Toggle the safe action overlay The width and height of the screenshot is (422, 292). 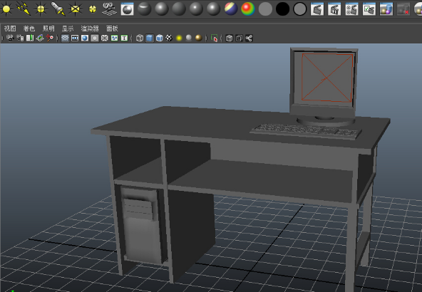coord(114,38)
